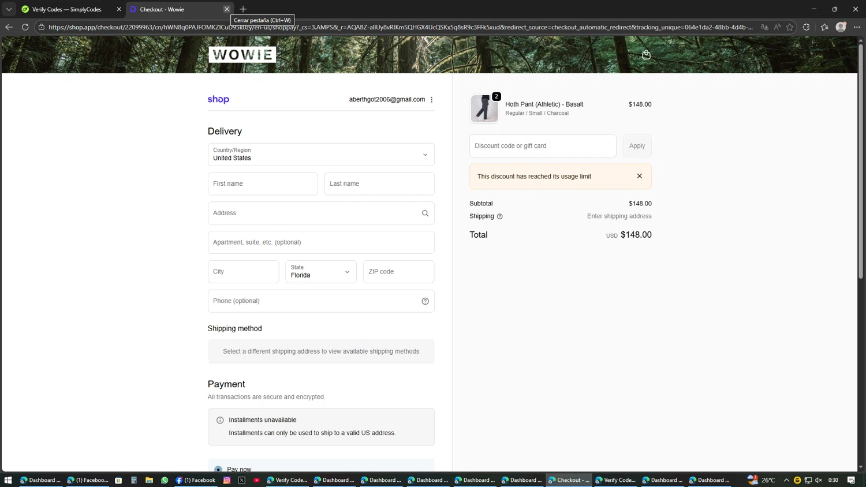Open the shopping bag cart icon
The width and height of the screenshot is (866, 487).
coord(646,55)
